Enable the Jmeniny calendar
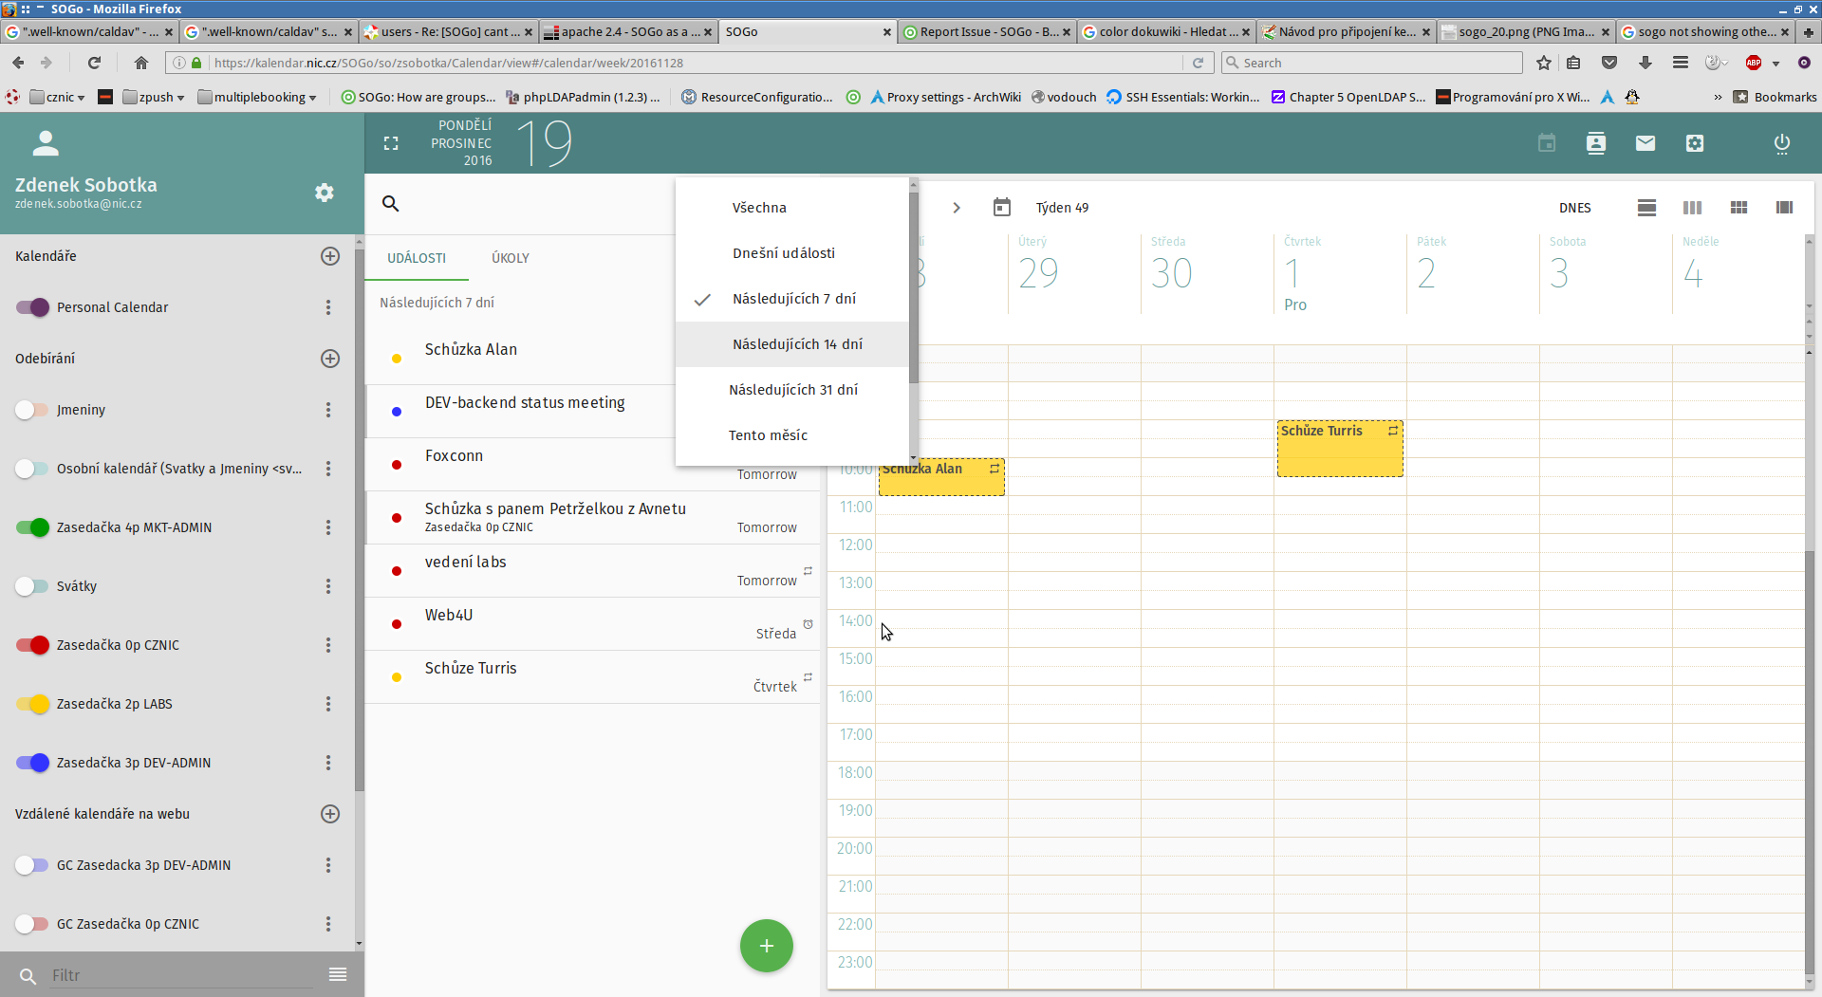The height and width of the screenshot is (997, 1822). (32, 410)
